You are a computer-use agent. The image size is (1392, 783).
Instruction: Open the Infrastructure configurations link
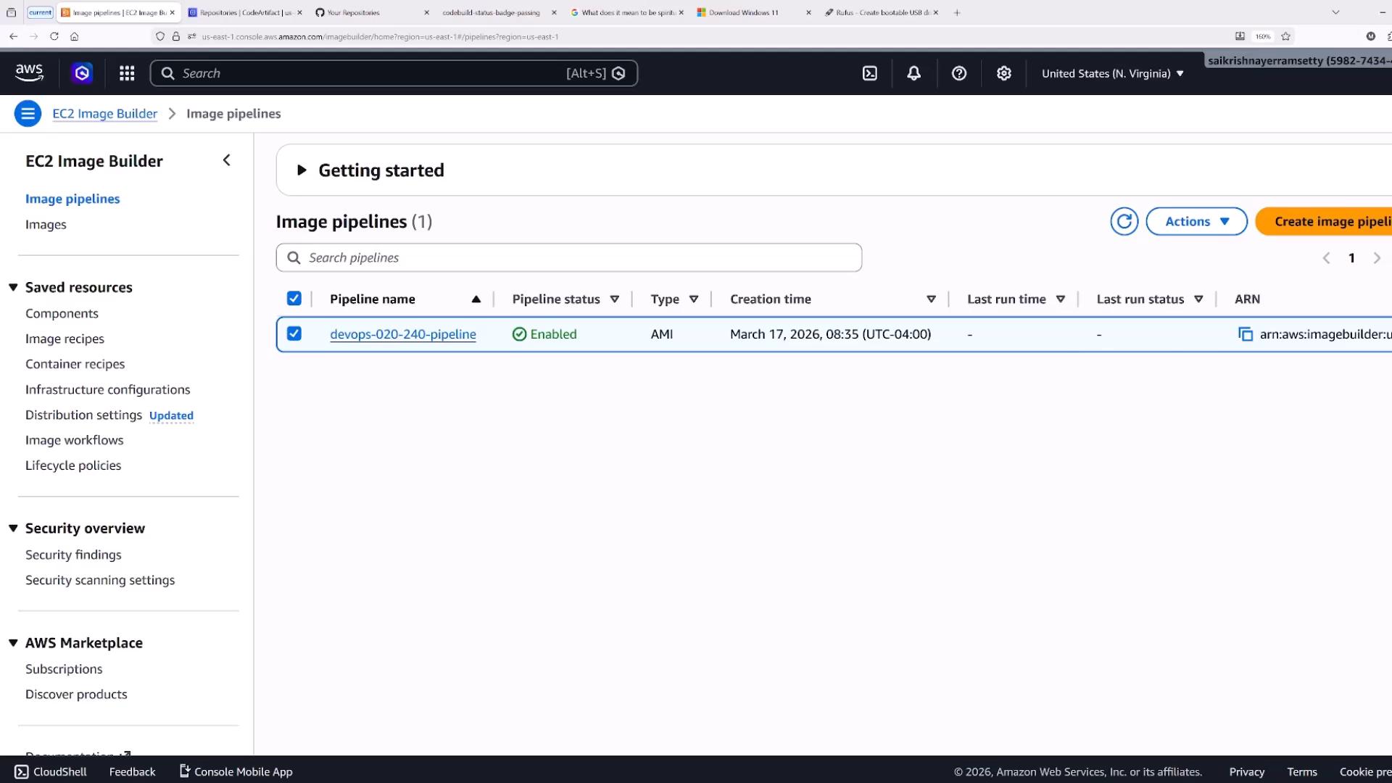(x=107, y=389)
